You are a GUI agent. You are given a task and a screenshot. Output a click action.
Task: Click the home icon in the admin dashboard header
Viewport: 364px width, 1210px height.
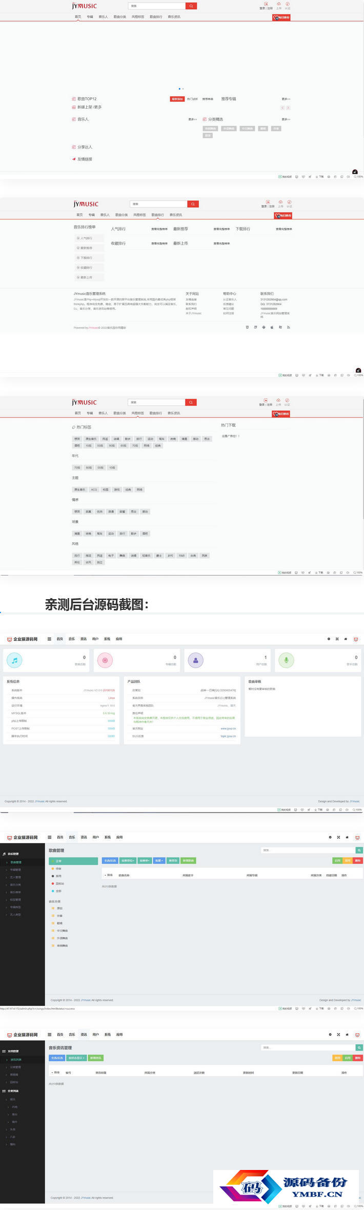coord(346,639)
